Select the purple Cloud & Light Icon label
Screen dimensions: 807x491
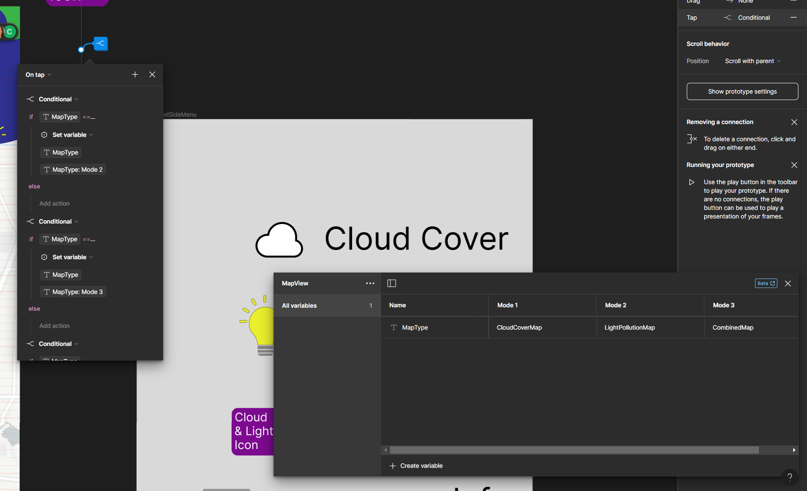point(253,431)
